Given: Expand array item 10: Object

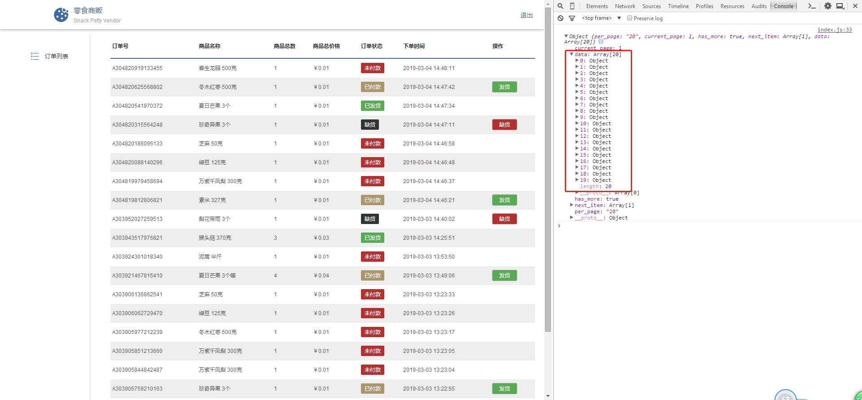Looking at the screenshot, I should click(577, 123).
